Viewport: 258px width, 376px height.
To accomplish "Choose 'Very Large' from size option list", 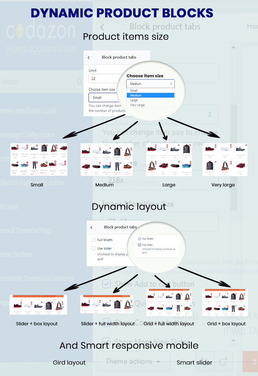I will click(x=150, y=105).
